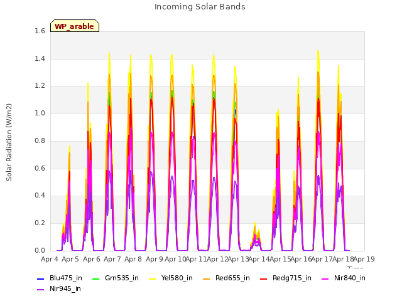Click the Apr 5 x-axis tick label
Screen dimensions: 402x301
tap(70, 259)
